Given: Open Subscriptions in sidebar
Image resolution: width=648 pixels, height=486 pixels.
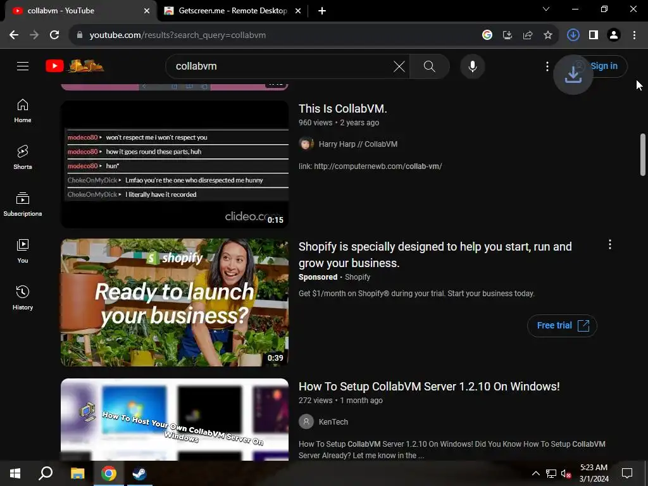Looking at the screenshot, I should coord(23,204).
